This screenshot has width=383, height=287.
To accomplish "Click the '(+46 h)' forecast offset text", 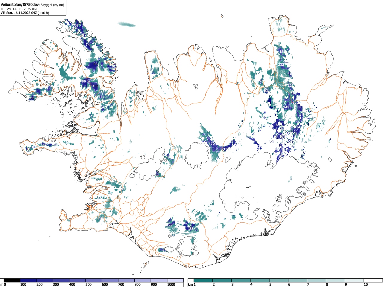I will (43, 13).
